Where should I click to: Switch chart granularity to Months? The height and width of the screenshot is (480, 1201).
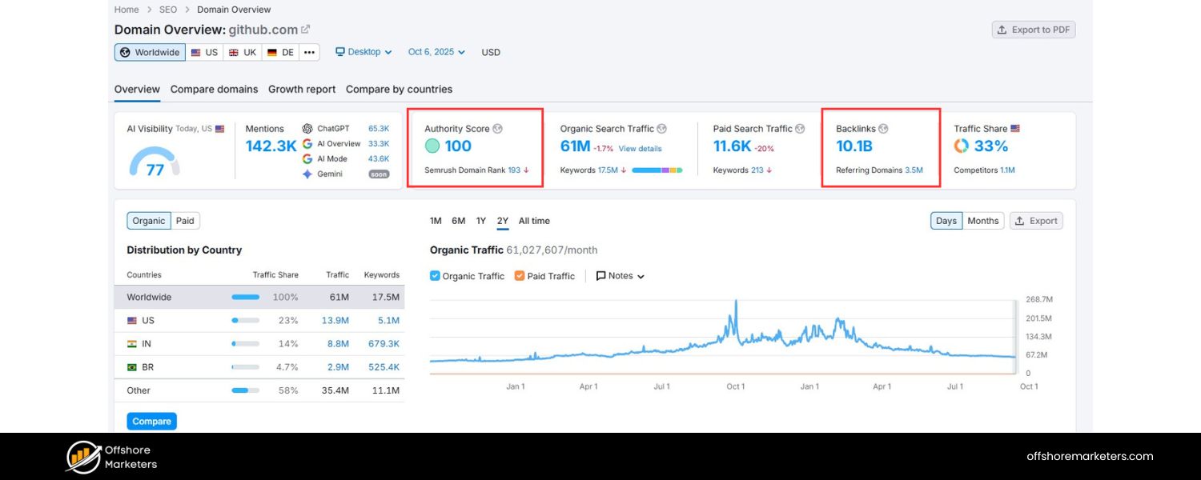982,220
